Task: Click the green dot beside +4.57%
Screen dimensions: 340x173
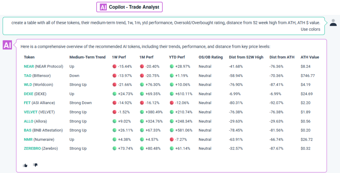Action: [x=142, y=140]
